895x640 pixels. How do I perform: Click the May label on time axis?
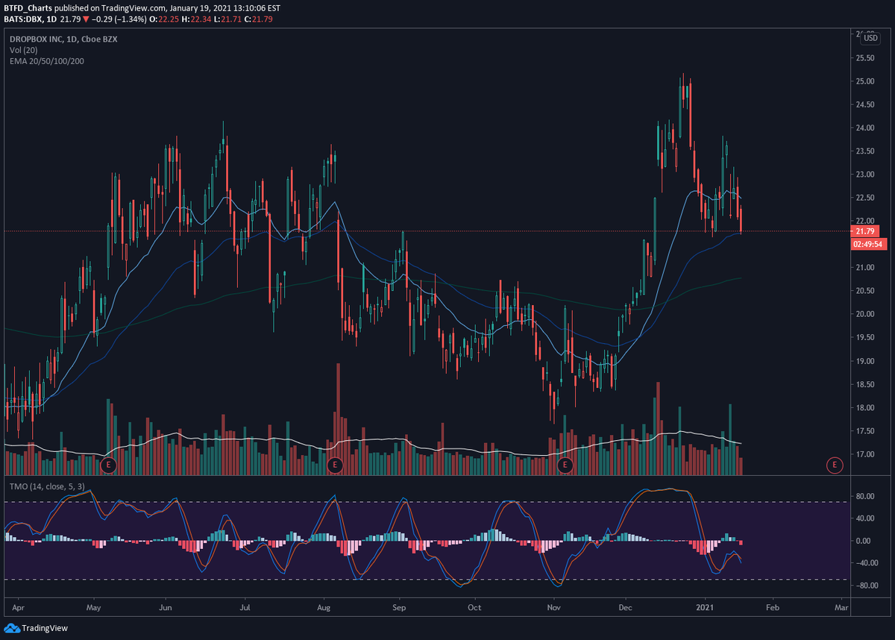(x=93, y=609)
